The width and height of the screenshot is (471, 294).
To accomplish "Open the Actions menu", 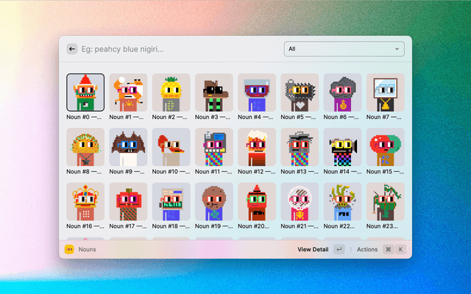I will click(367, 249).
